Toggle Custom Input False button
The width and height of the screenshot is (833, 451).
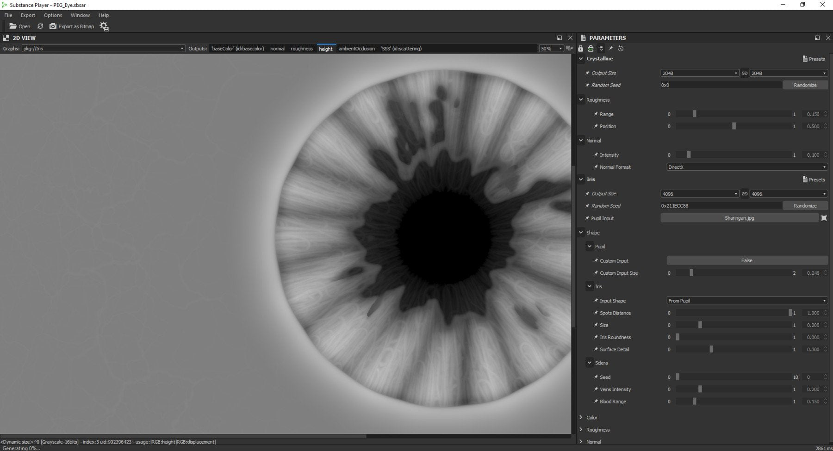(x=747, y=260)
